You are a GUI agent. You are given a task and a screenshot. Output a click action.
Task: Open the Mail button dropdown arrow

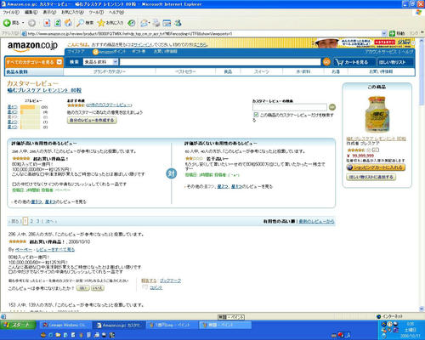tap(149, 23)
